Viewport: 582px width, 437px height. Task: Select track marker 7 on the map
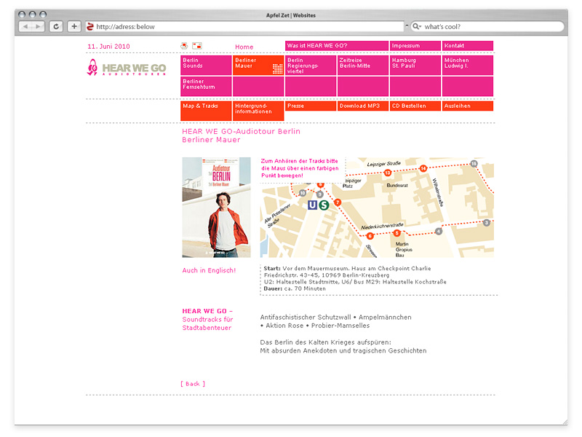(338, 202)
